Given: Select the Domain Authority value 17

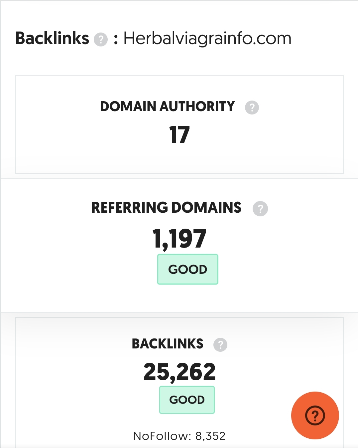Looking at the screenshot, I should coord(179,135).
